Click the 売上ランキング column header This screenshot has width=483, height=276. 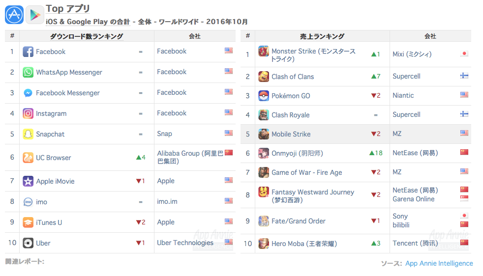[x=322, y=36]
